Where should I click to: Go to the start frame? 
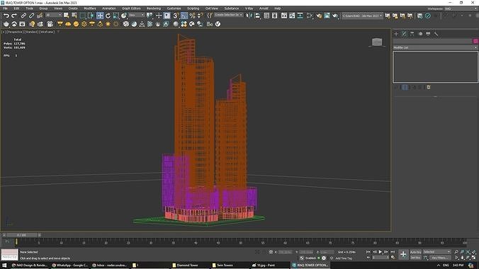pos(368,252)
